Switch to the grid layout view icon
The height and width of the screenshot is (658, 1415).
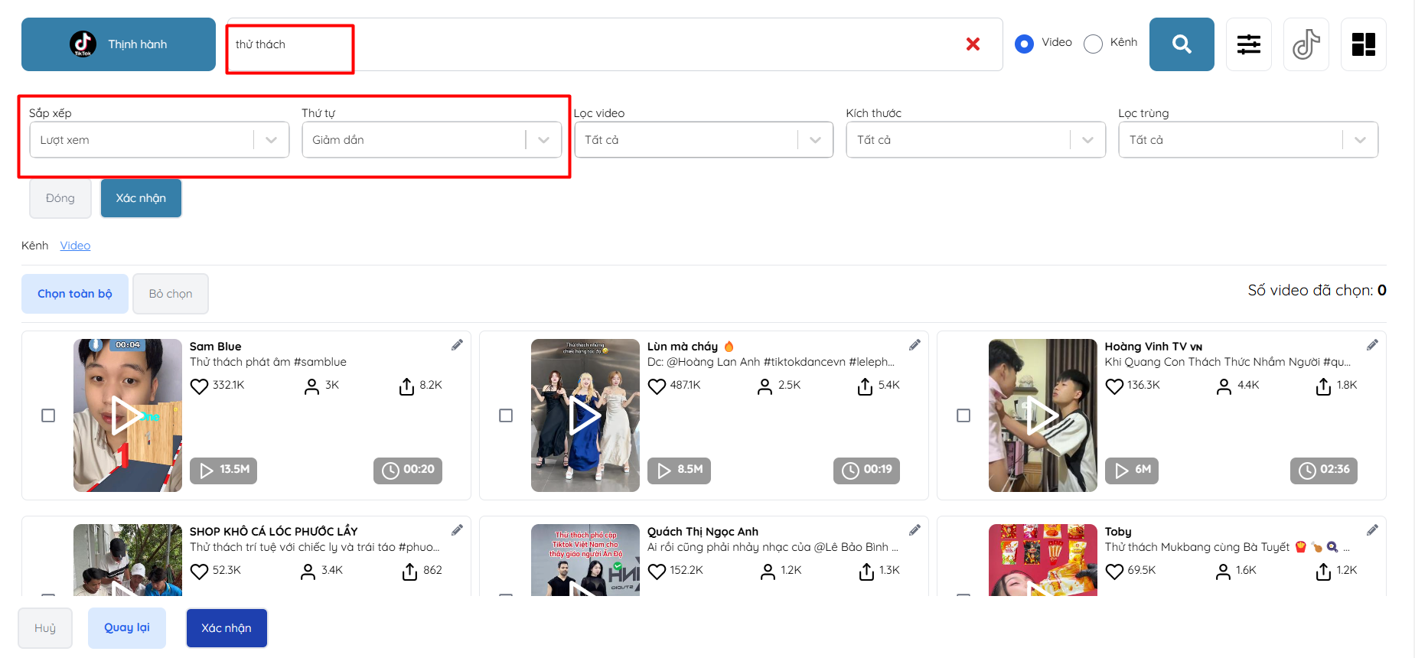(1363, 44)
